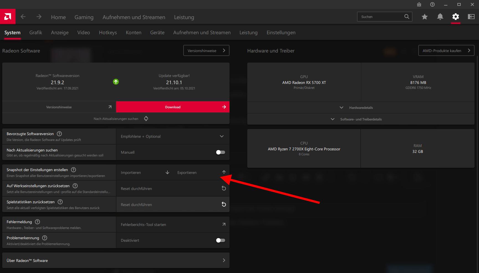Select the System tab
The height and width of the screenshot is (273, 479).
pos(12,32)
